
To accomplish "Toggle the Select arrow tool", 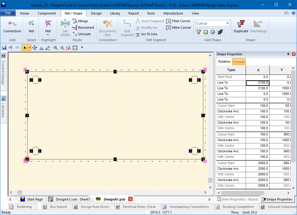I will 25,48.
